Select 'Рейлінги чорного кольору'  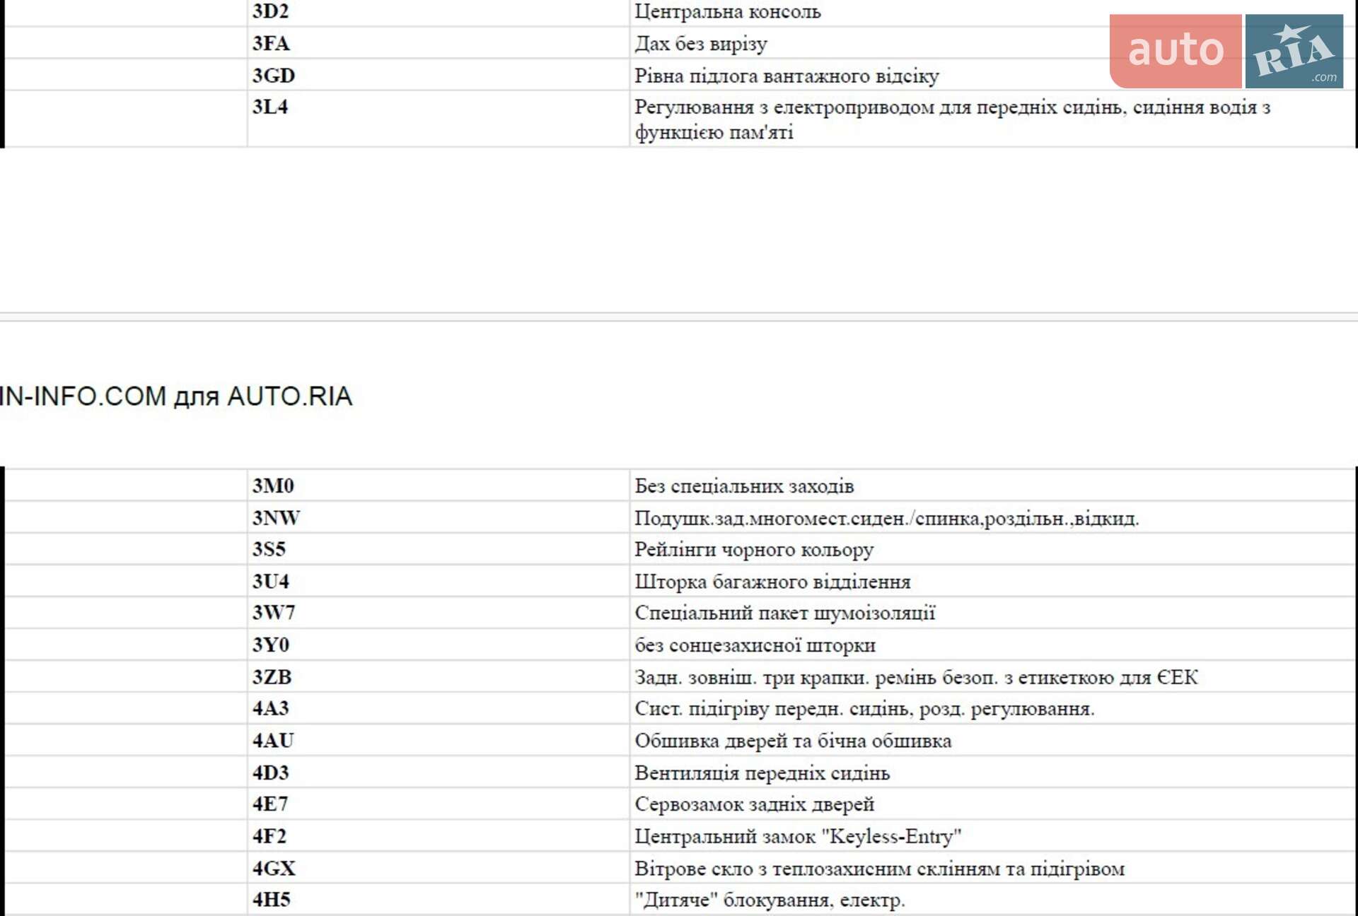[x=754, y=550]
